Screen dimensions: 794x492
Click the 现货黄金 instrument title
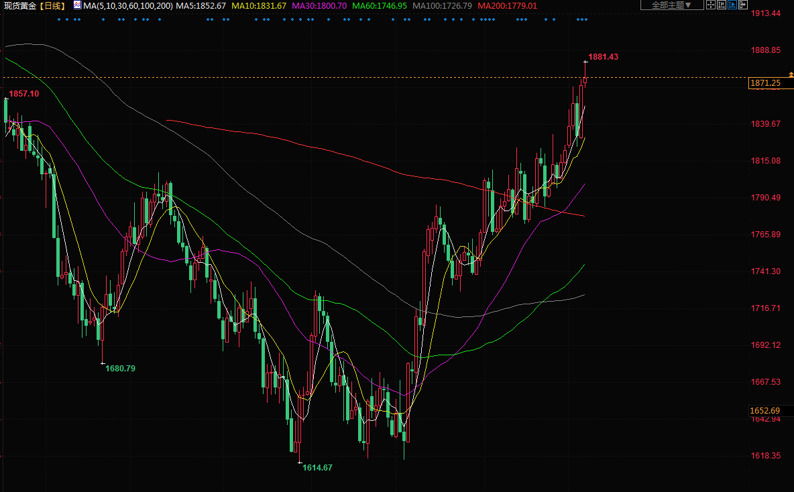20,5
